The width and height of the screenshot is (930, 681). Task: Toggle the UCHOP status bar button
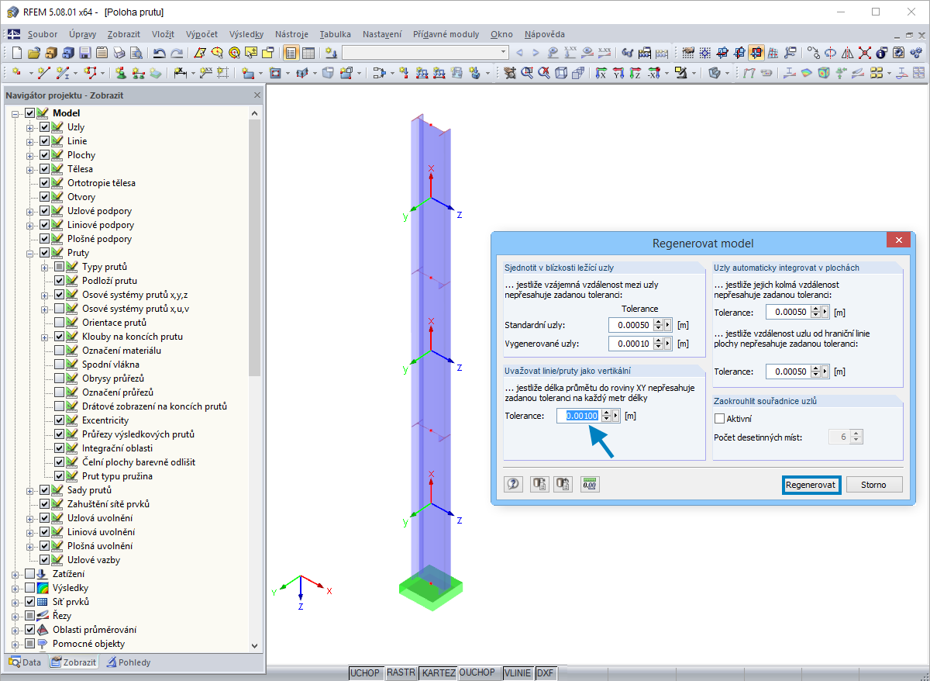[x=366, y=672]
